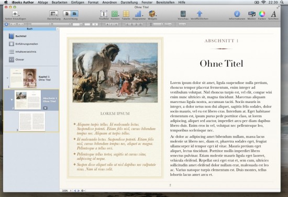This screenshot has height=197, width=288.
Task: Open the Apple menu
Action: 6,2
